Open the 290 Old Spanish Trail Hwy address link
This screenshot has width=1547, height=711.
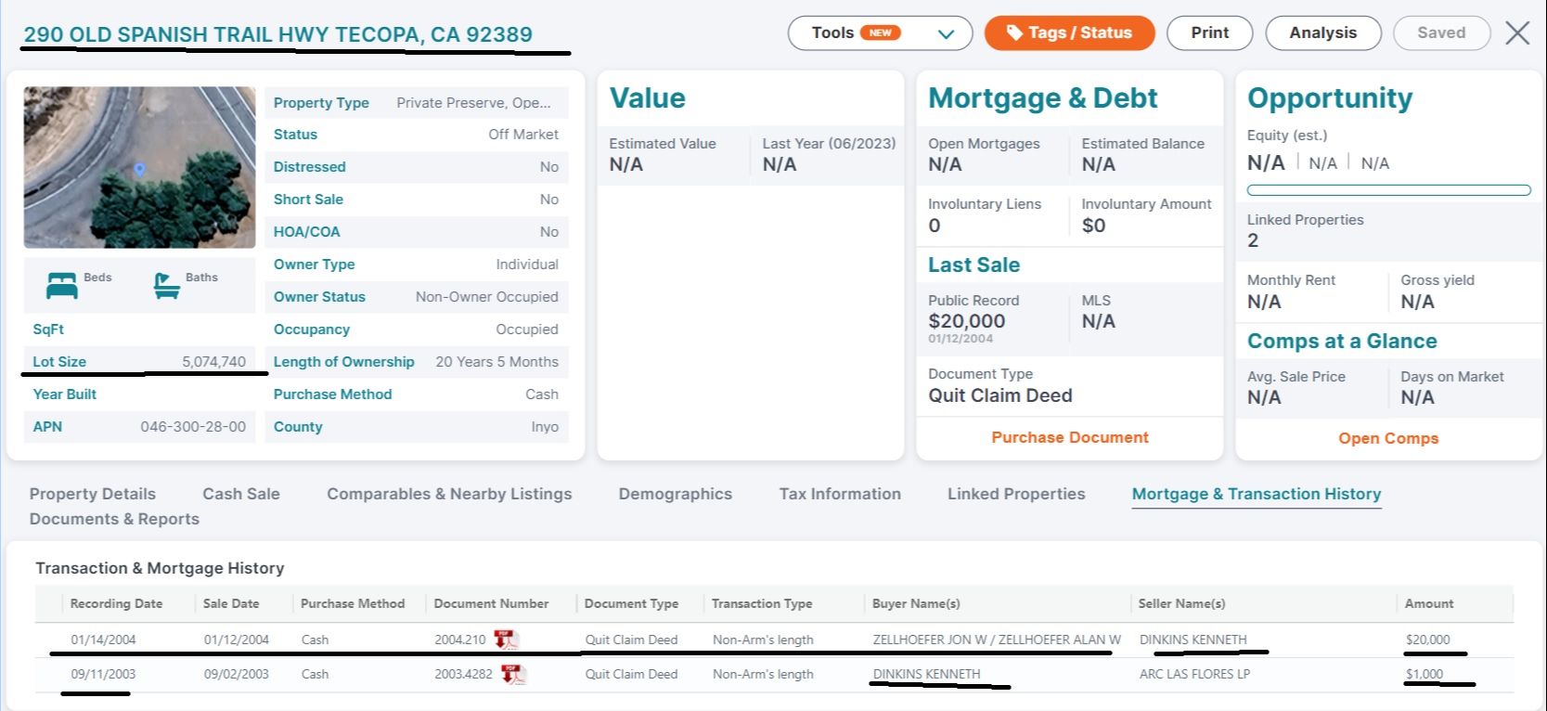coord(277,34)
